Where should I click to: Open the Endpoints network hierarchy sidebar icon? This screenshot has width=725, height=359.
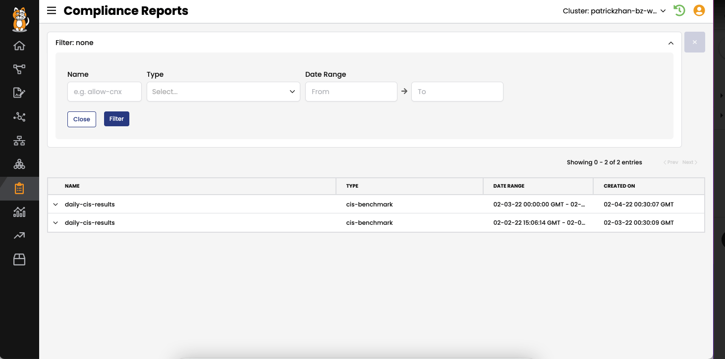pyautogui.click(x=19, y=141)
